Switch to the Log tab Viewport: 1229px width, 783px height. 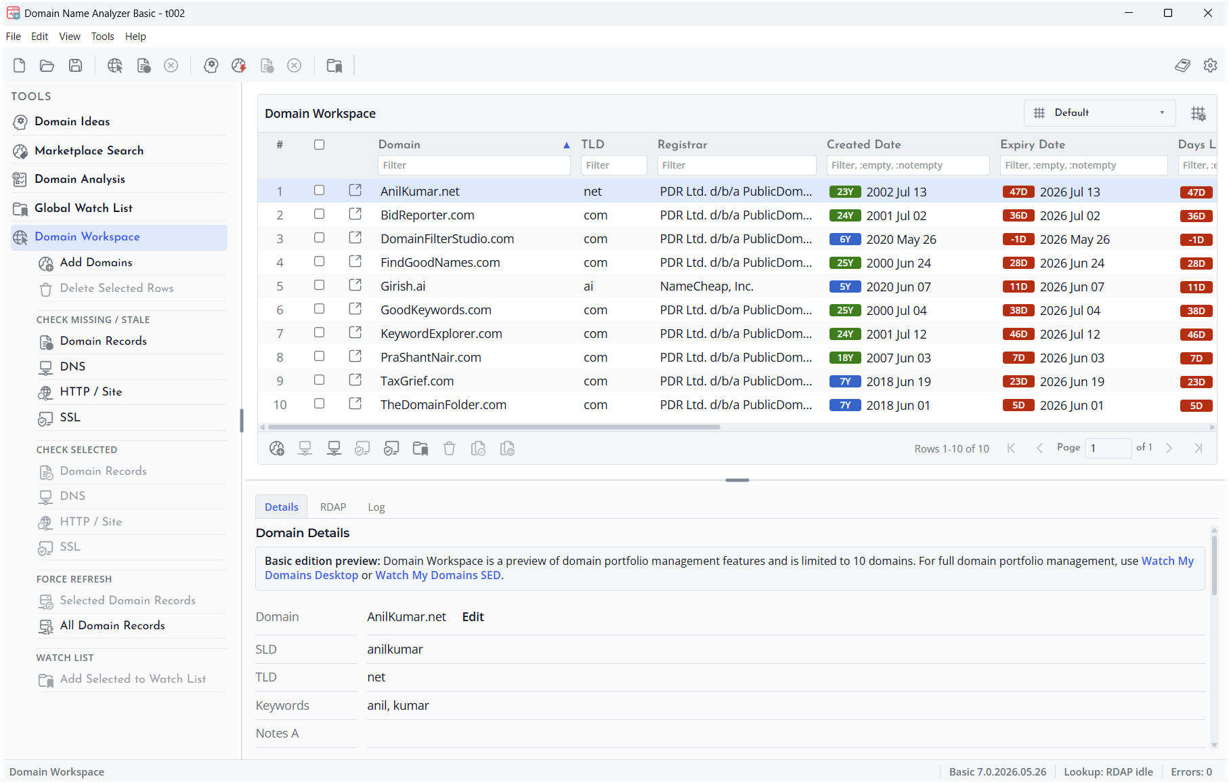376,507
